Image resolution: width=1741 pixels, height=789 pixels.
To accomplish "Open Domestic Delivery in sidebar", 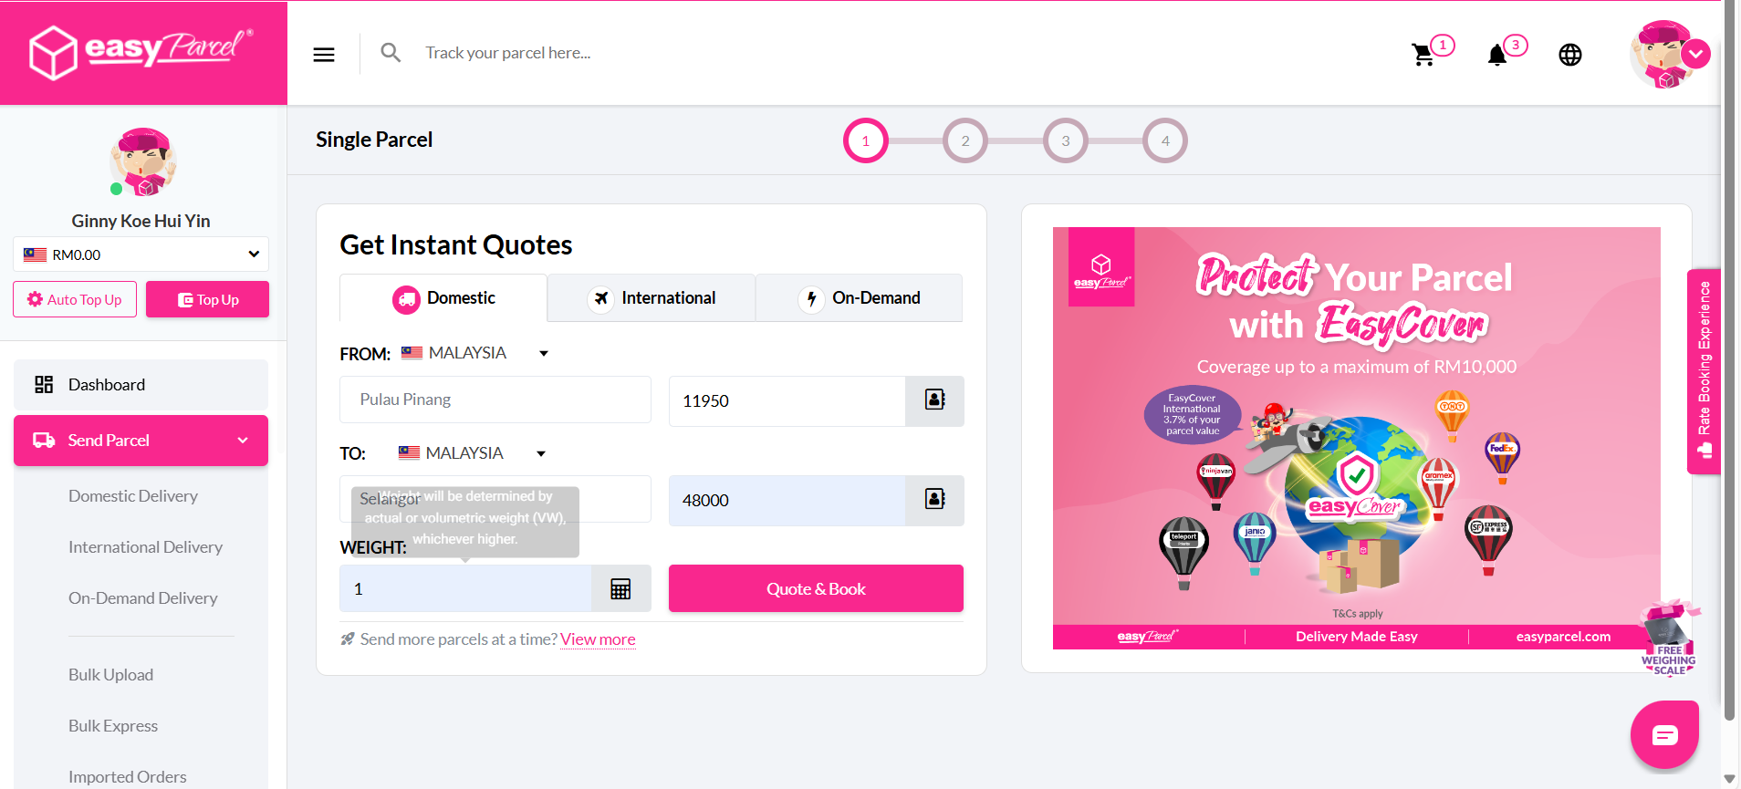I will (133, 496).
